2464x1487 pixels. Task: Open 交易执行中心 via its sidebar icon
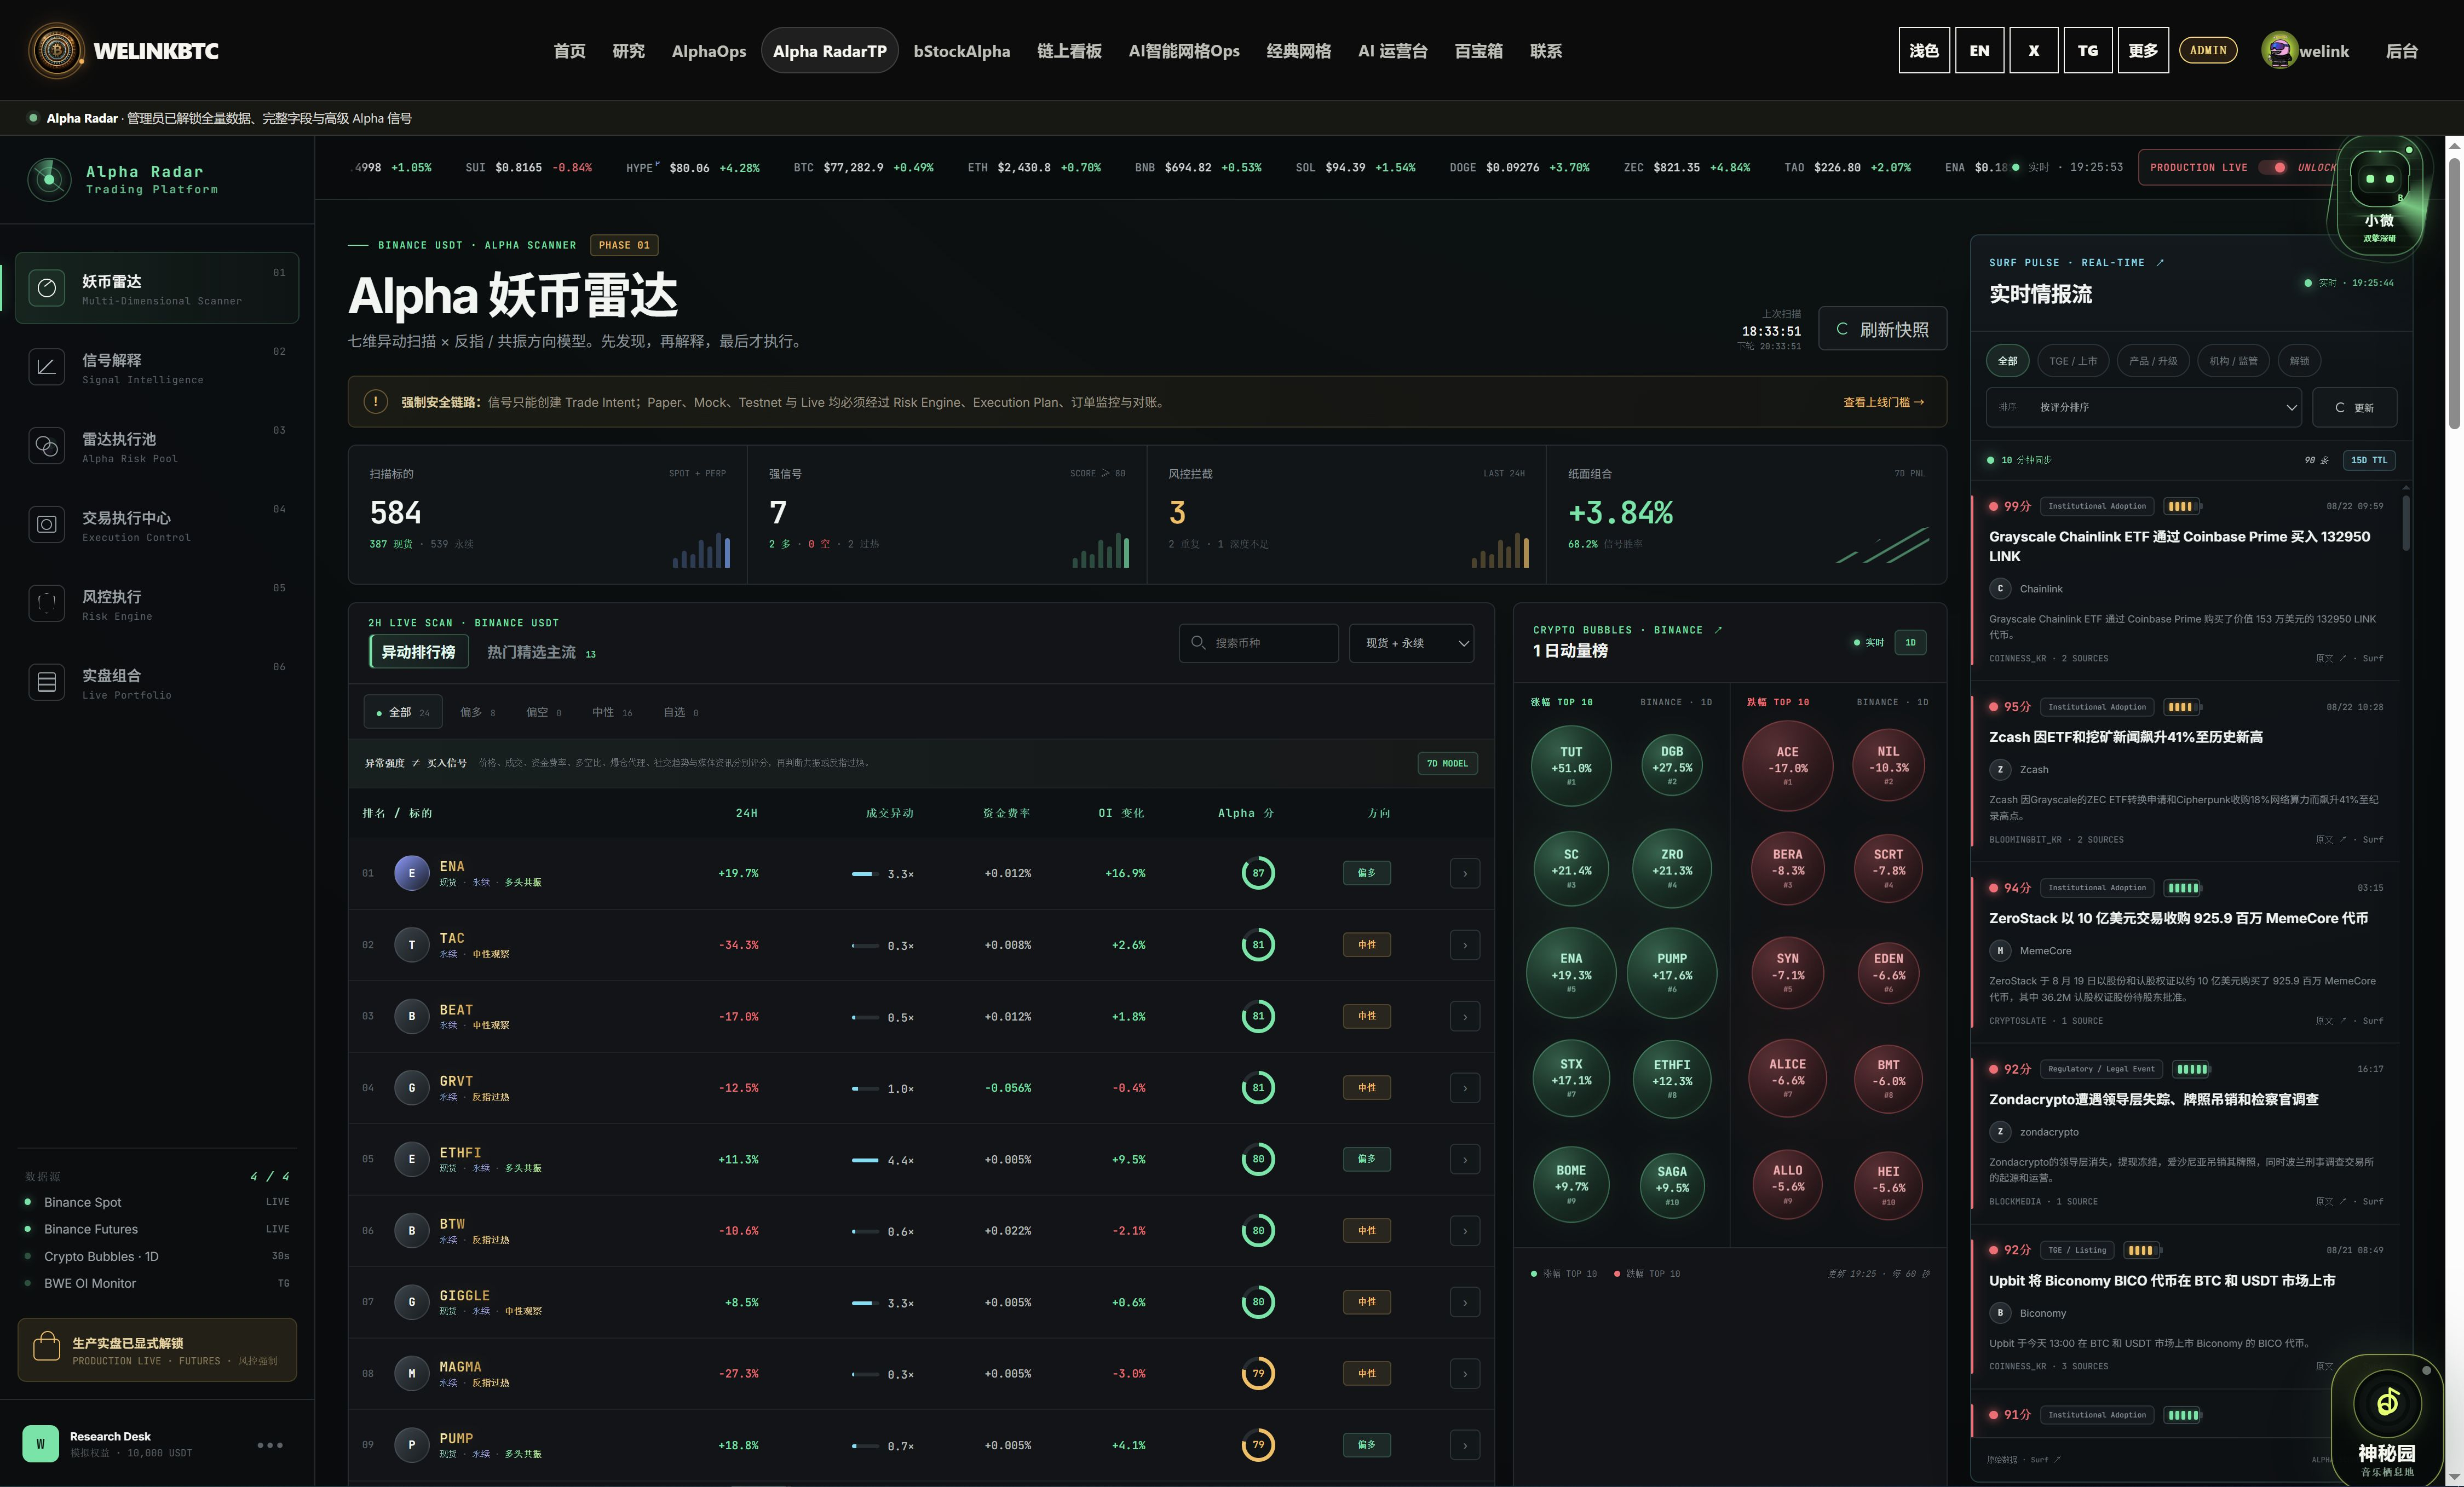point(46,524)
